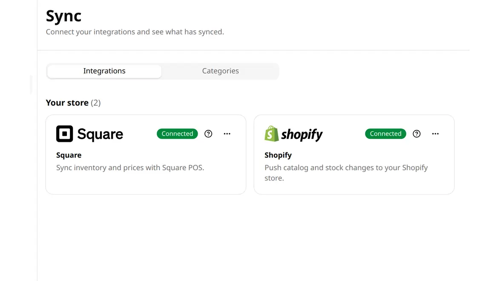Screen dimensions: 500x281
Task: Open the Shopify card help icon
Action: [x=417, y=134]
